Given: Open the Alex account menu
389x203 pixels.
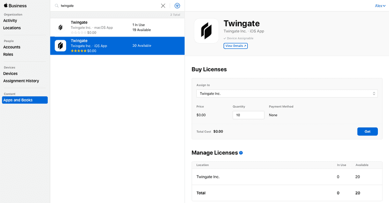Looking at the screenshot, I should 379,6.
